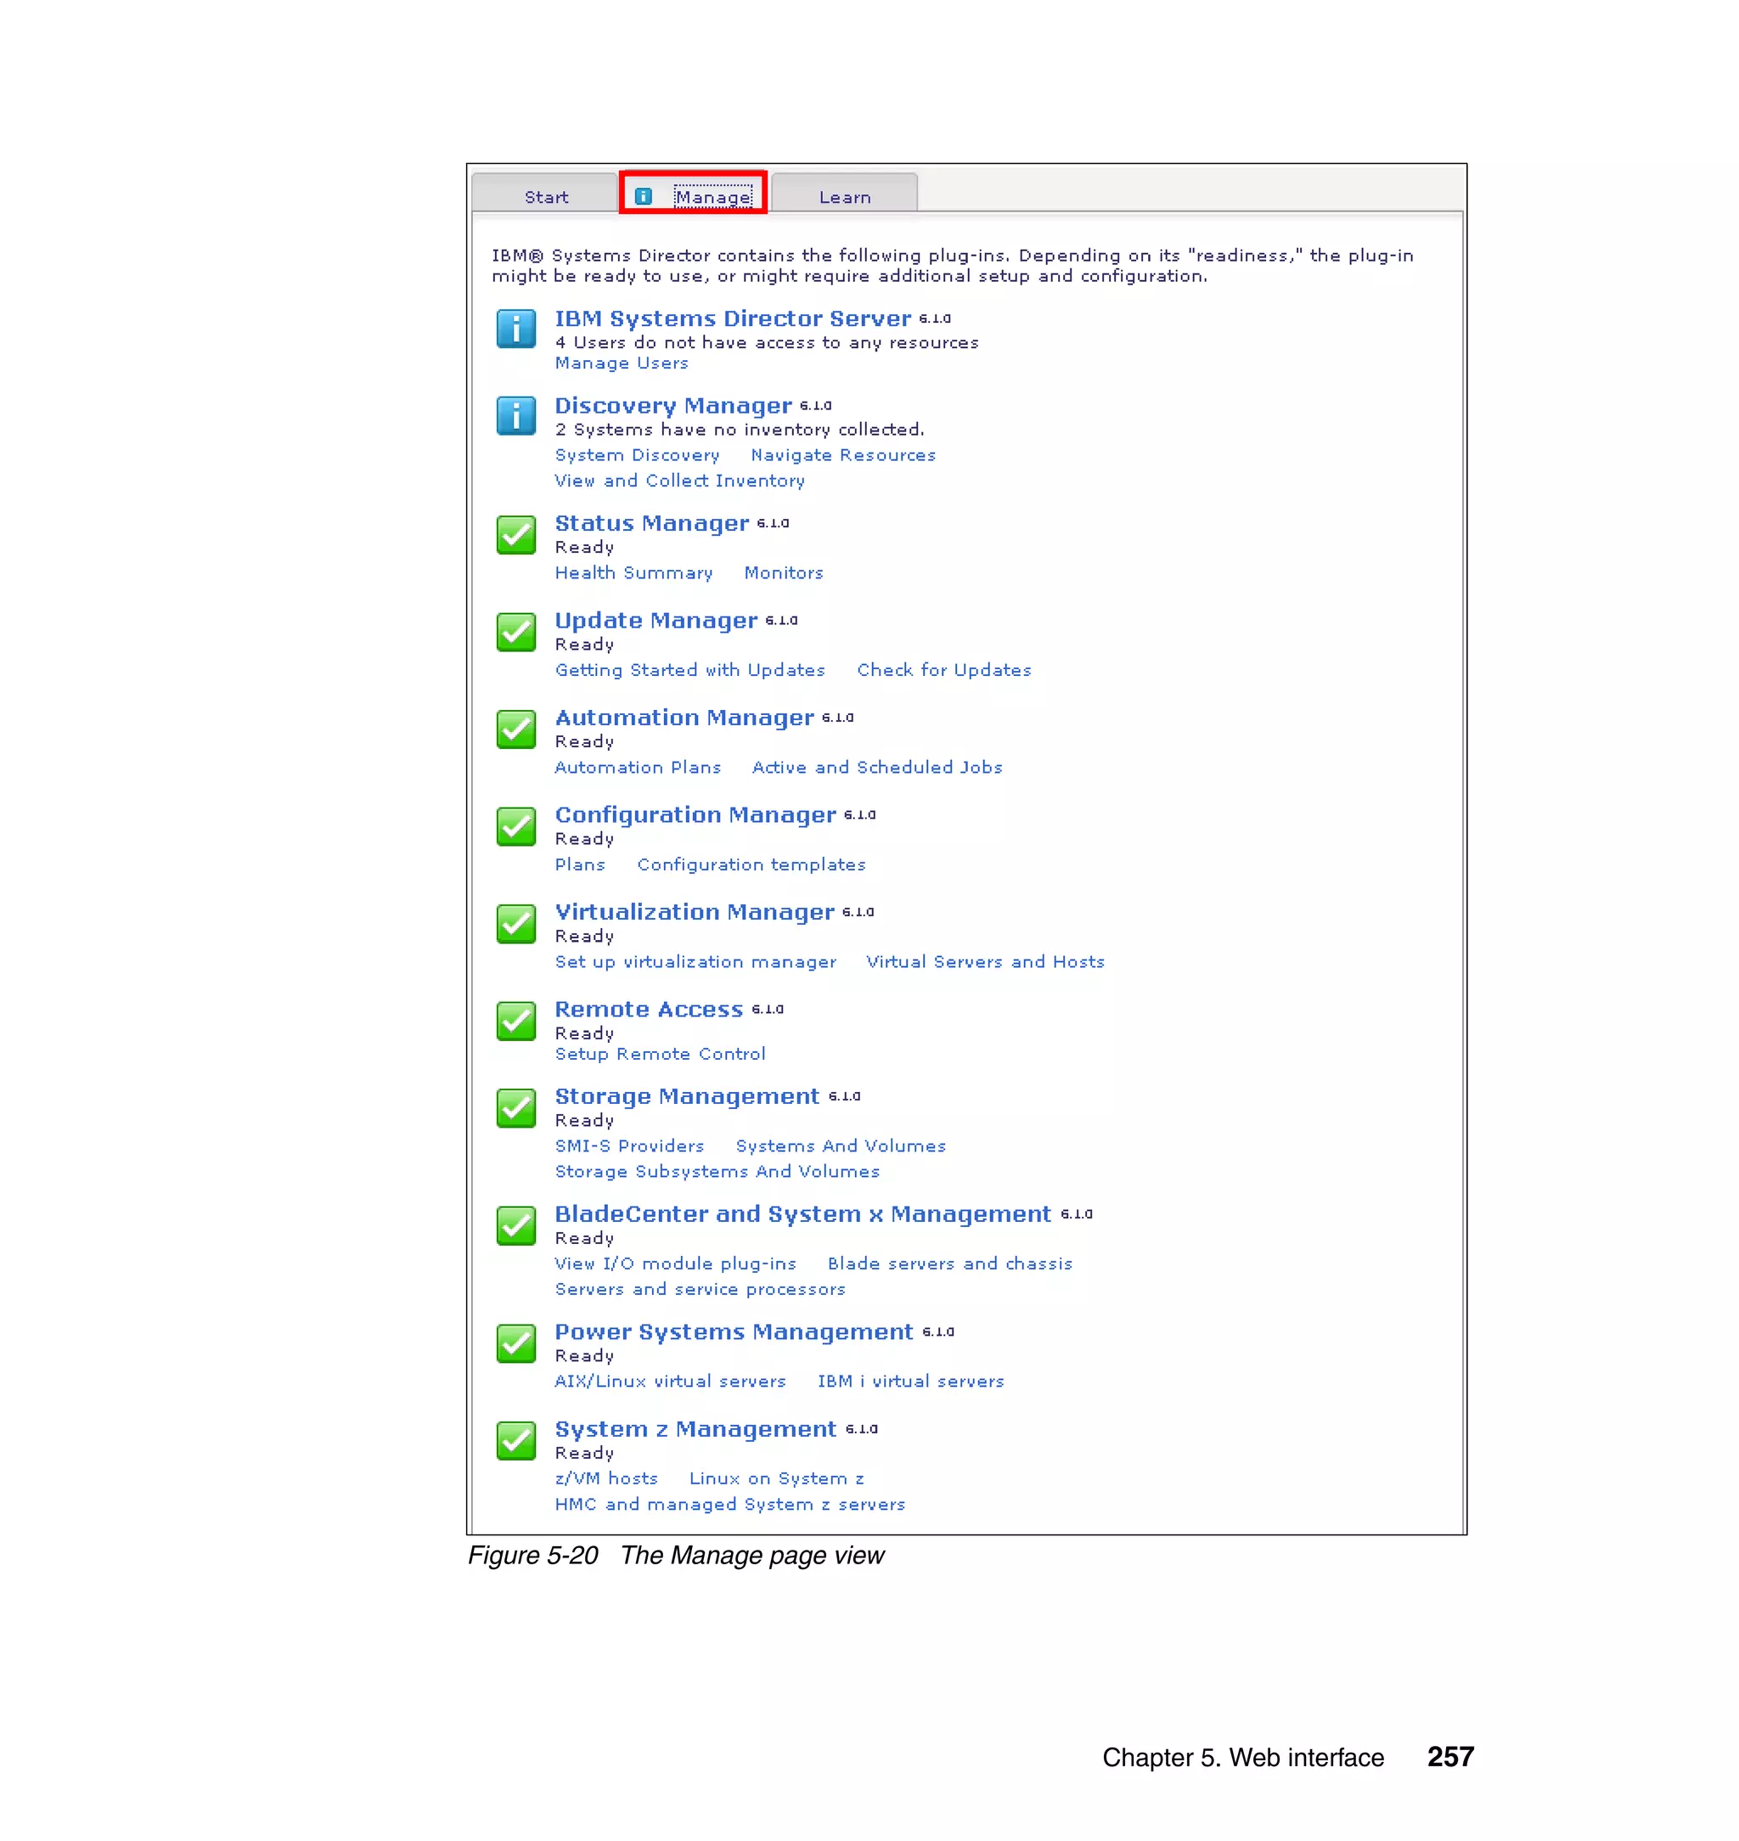Open Configuration Manager heading link
The image size is (1739, 1841).
point(695,816)
